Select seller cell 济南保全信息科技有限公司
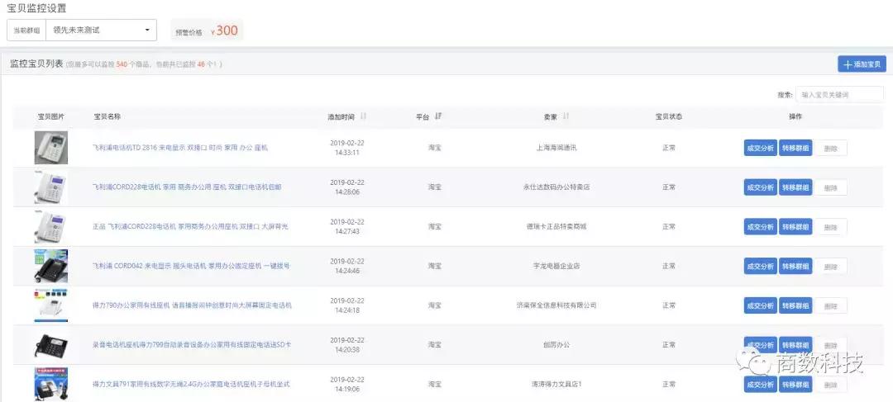This screenshot has width=893, height=402. 556,305
